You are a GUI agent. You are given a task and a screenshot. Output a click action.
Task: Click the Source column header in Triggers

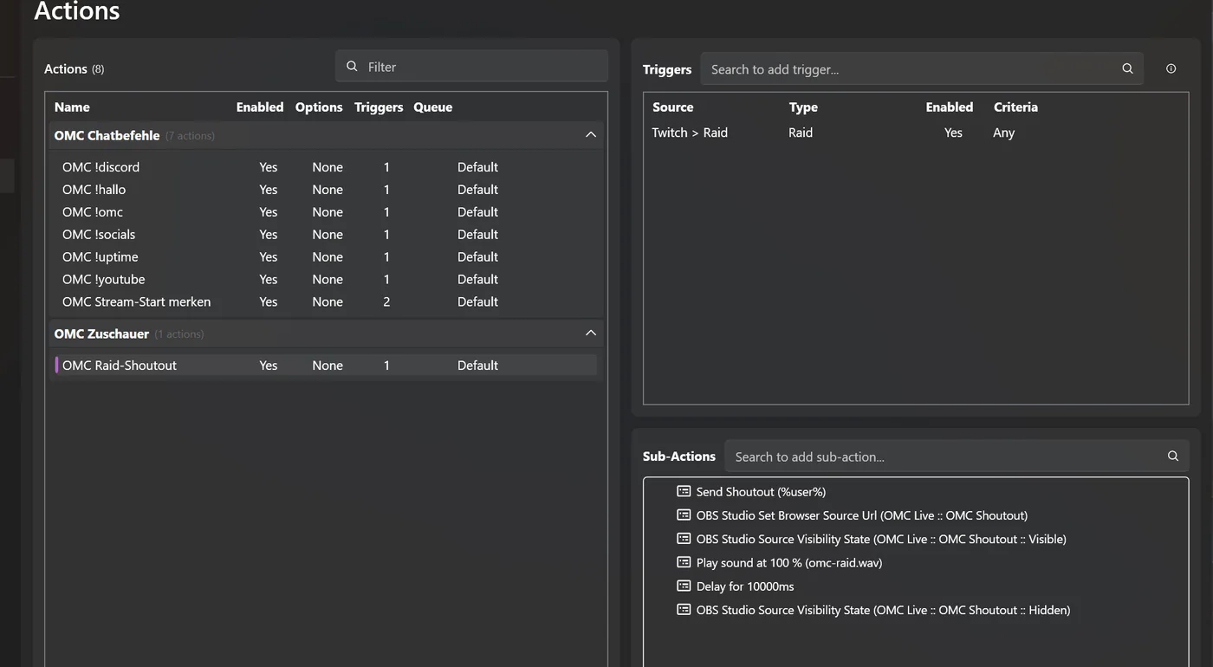[x=673, y=107]
